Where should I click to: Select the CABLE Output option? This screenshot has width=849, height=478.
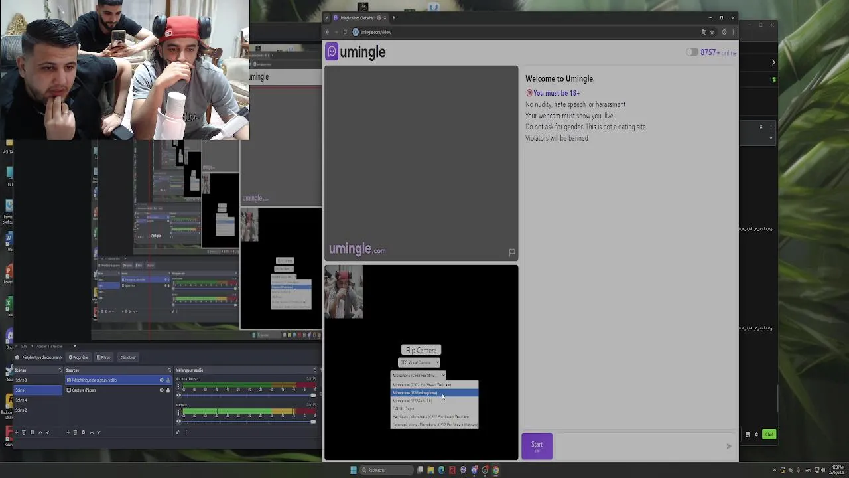pos(434,409)
